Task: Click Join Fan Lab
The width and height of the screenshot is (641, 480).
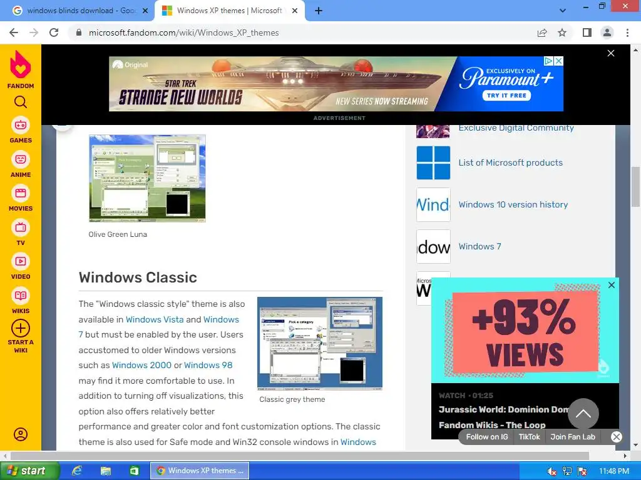Action: click(x=573, y=437)
